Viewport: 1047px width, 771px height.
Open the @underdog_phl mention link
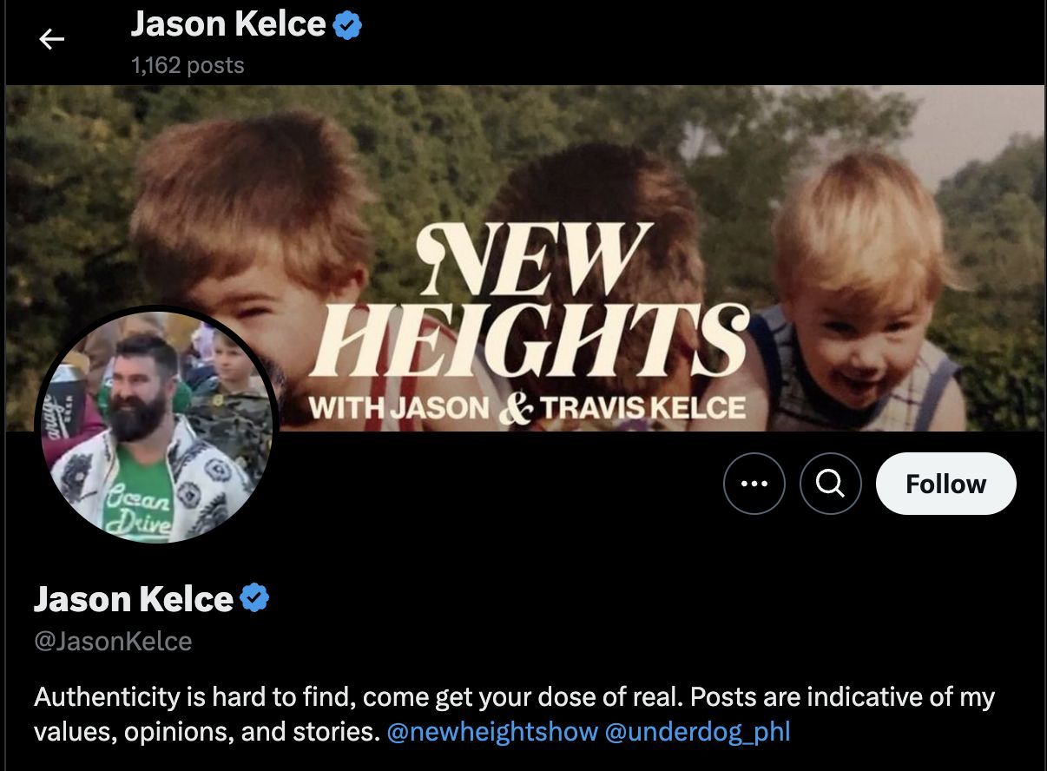tap(697, 731)
